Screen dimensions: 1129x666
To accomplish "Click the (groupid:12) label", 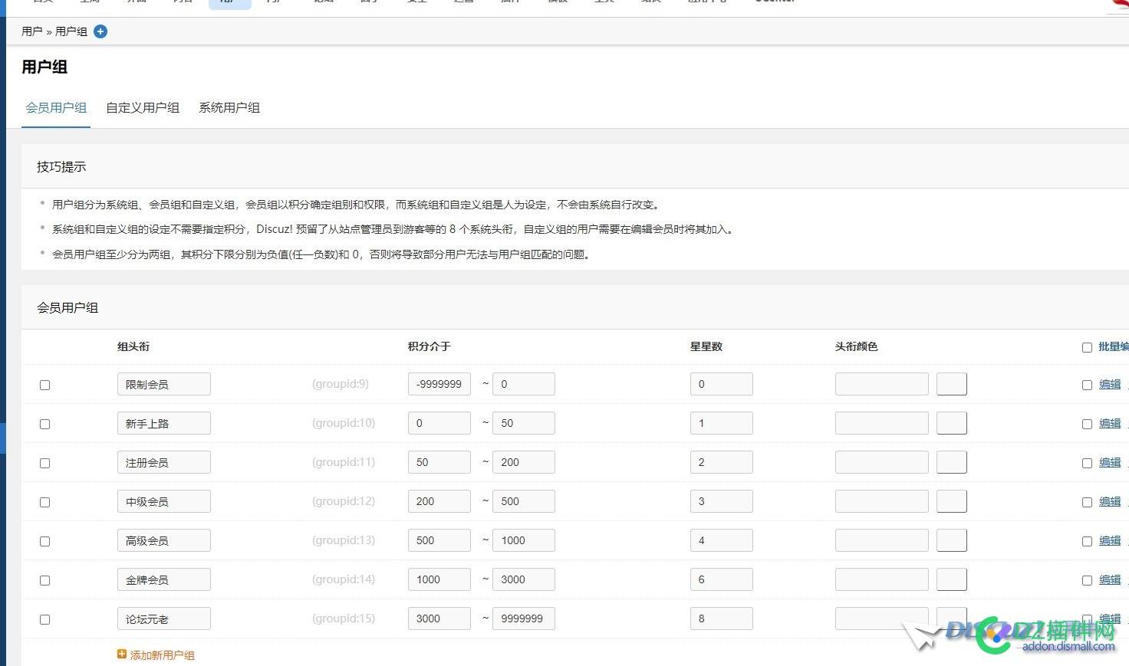I will (344, 501).
